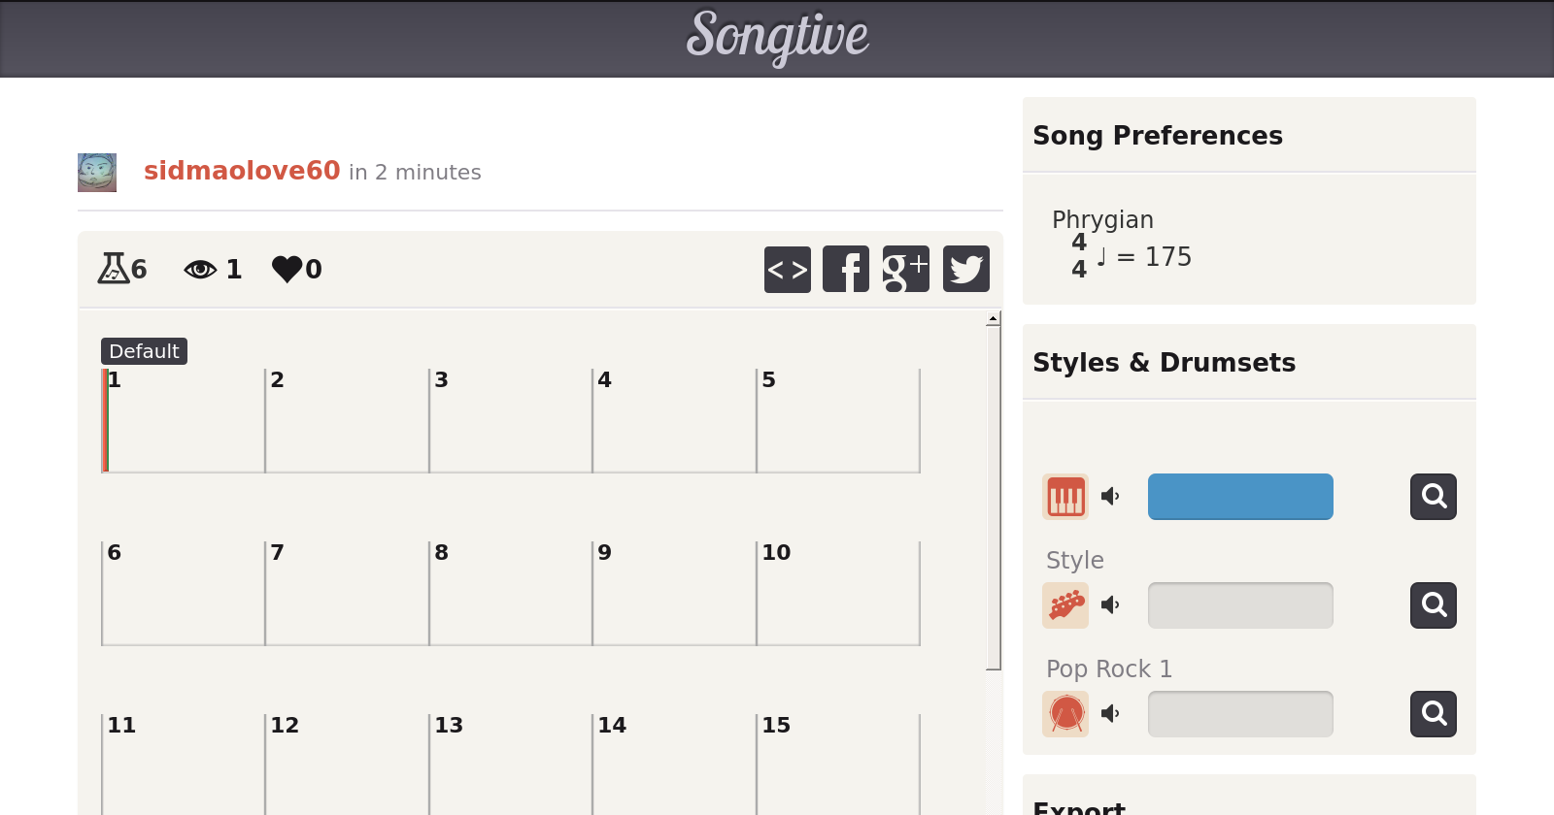Image resolution: width=1554 pixels, height=815 pixels.
Task: Mute the drum track speaker
Action: 1110,714
